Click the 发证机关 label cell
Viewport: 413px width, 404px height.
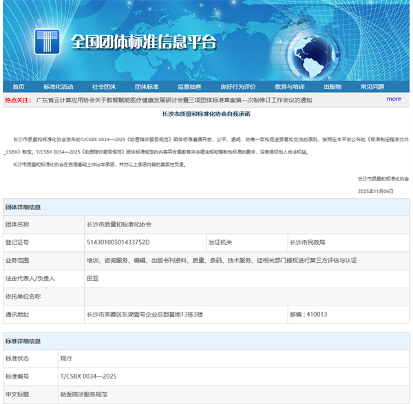click(247, 242)
